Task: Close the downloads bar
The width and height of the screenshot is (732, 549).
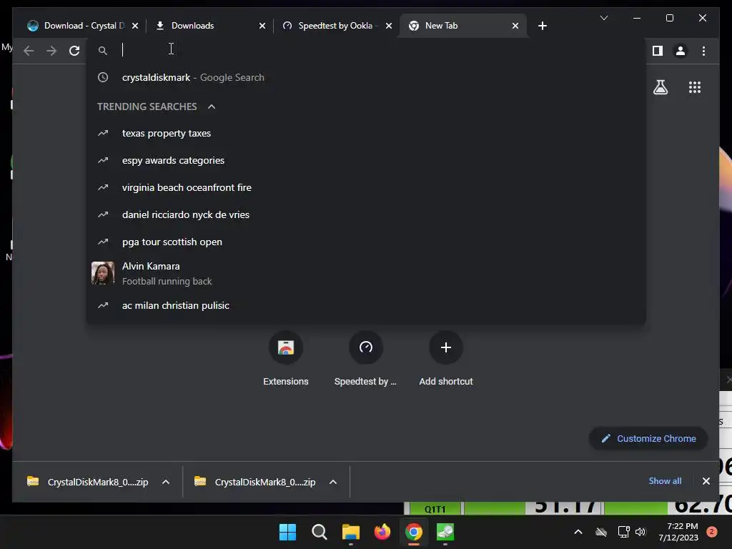Action: (706, 481)
